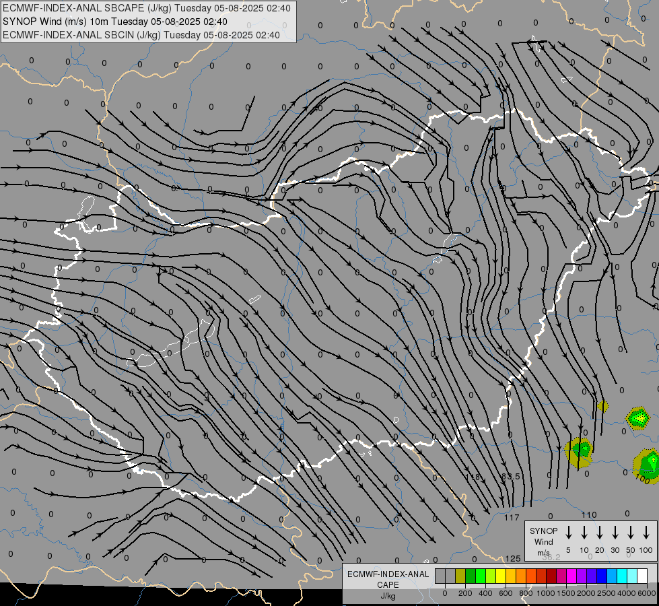Click the 1000 tick label on CAPE scale
This screenshot has height=606, width=659.
coord(546,593)
